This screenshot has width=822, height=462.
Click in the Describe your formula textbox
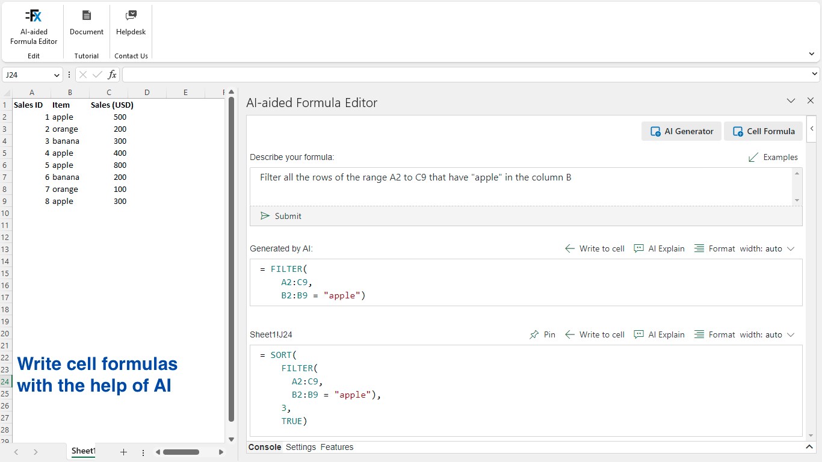(521, 186)
